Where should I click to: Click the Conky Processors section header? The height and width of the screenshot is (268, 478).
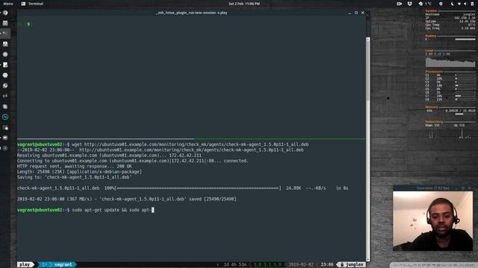point(434,71)
